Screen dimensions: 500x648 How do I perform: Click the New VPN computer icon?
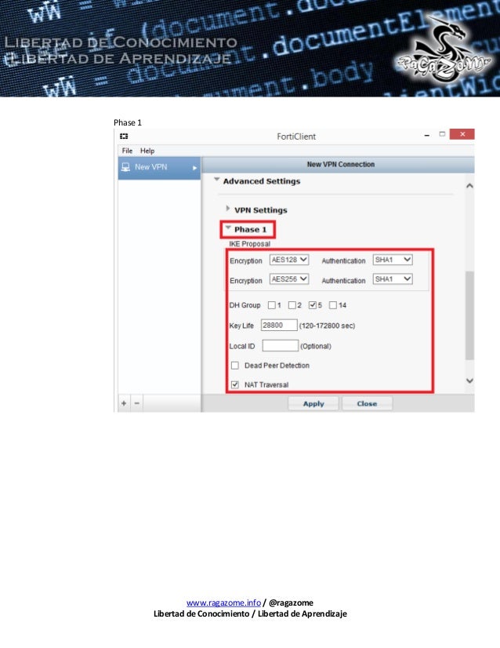[x=125, y=167]
